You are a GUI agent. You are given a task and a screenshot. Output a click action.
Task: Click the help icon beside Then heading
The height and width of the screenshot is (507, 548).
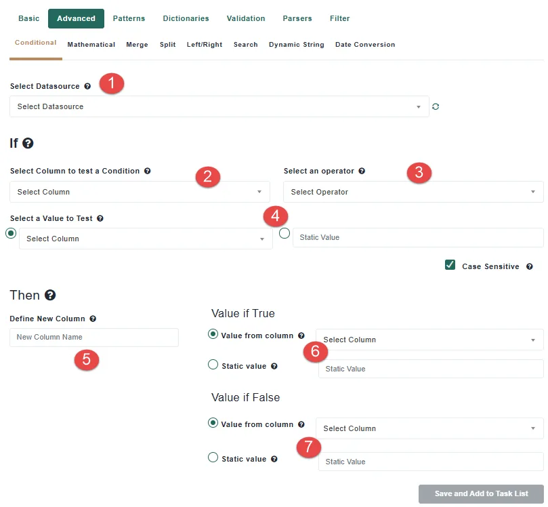(x=50, y=295)
